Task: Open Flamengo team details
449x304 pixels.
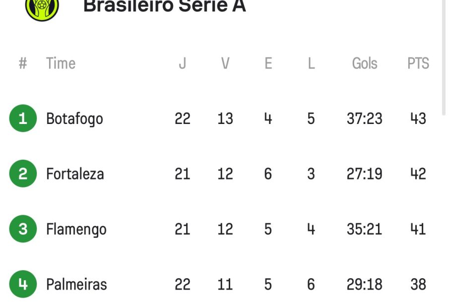Action: (x=76, y=230)
